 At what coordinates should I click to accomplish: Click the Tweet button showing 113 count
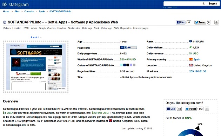tap(191, 109)
